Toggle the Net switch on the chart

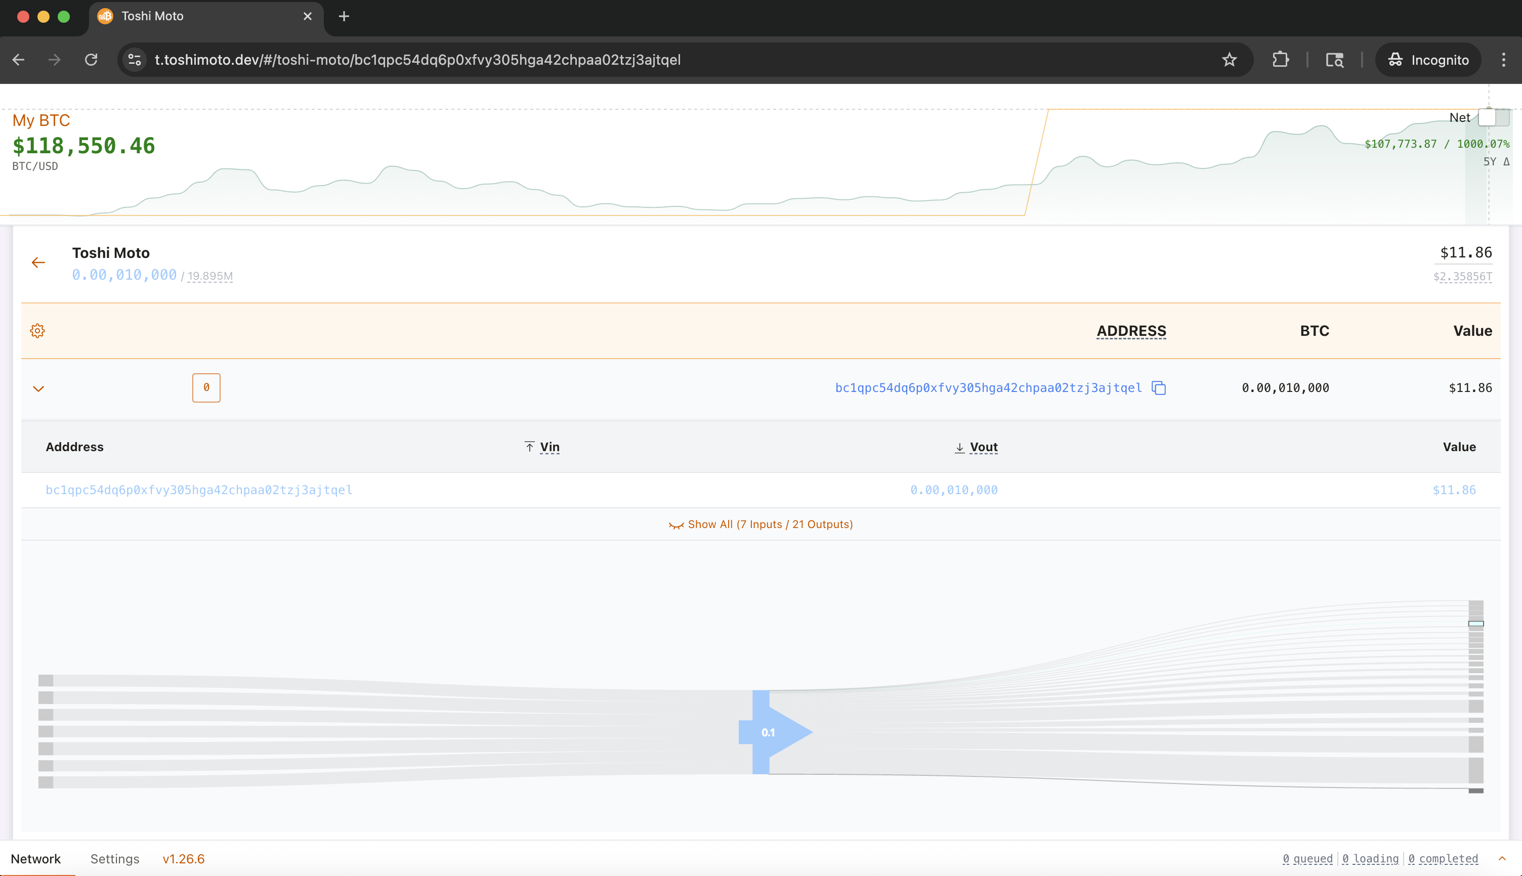1493,117
